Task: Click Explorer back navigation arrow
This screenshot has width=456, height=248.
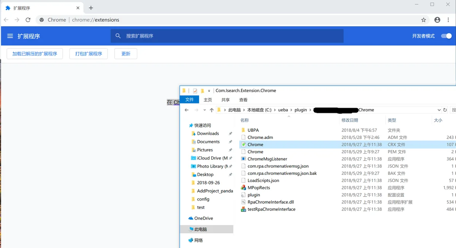Action: pyautogui.click(x=186, y=110)
